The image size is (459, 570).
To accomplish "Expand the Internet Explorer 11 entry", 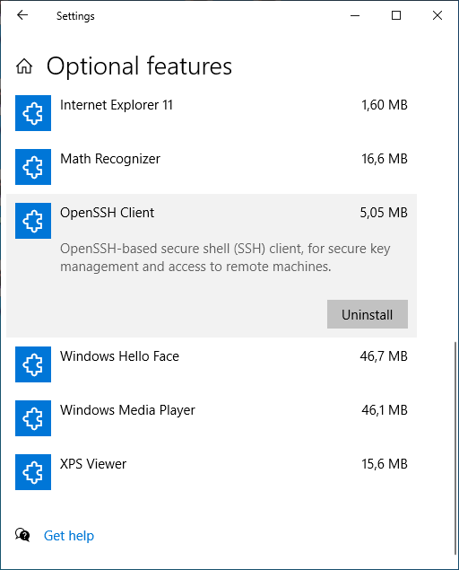I will click(x=212, y=113).
